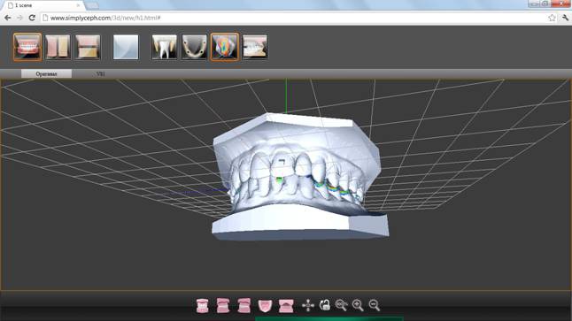Activate the pan move arrows tool

point(308,305)
